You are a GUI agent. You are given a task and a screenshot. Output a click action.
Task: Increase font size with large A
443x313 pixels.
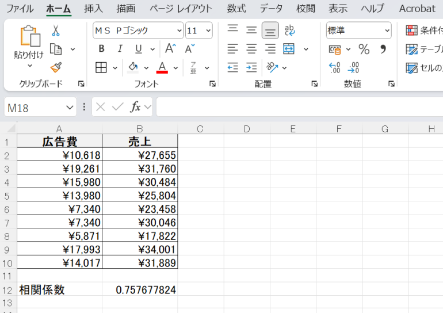pos(170,49)
